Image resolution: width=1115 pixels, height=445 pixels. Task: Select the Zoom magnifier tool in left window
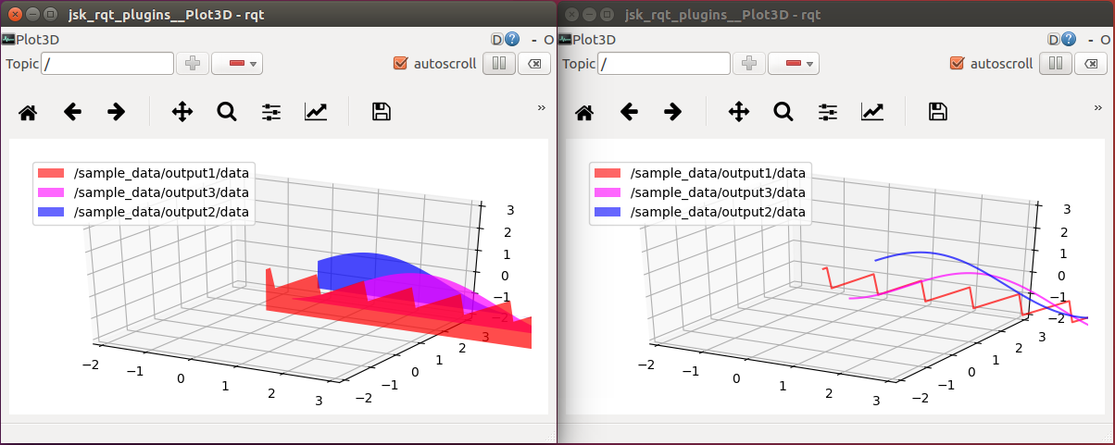point(227,112)
